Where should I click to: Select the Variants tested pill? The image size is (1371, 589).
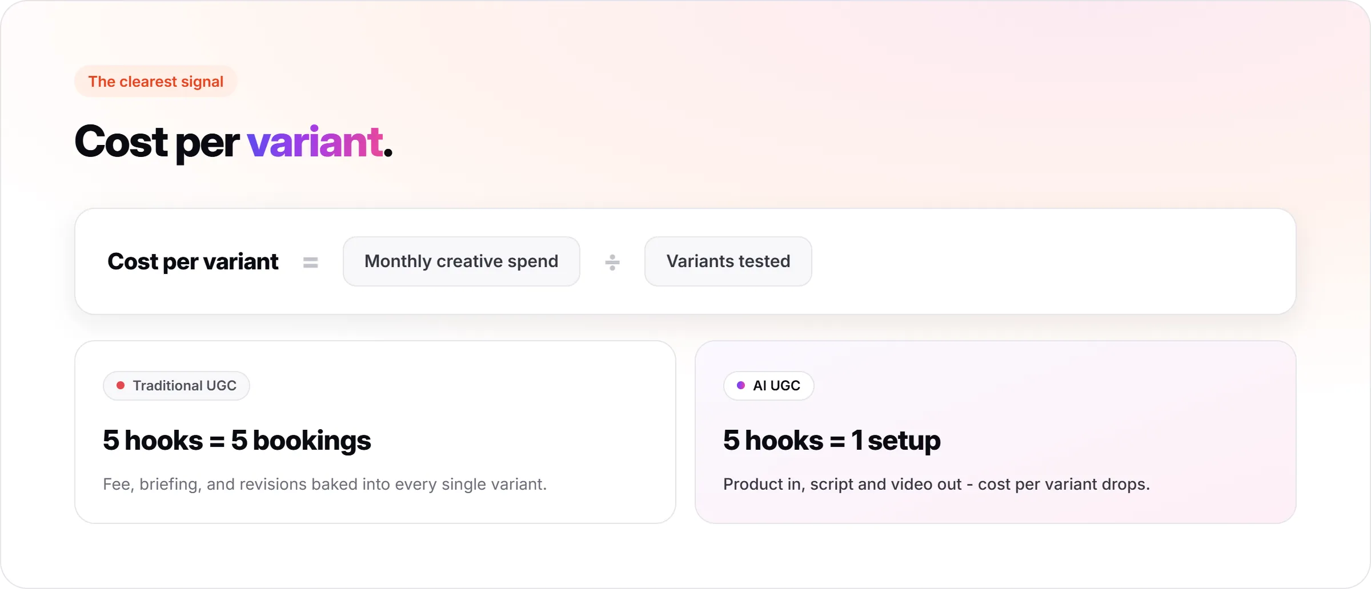tap(728, 261)
